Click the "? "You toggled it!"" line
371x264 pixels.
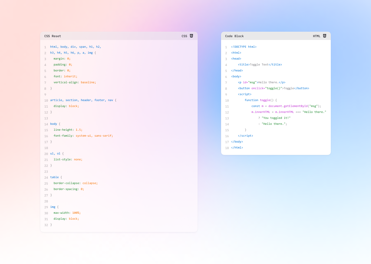click(x=274, y=118)
